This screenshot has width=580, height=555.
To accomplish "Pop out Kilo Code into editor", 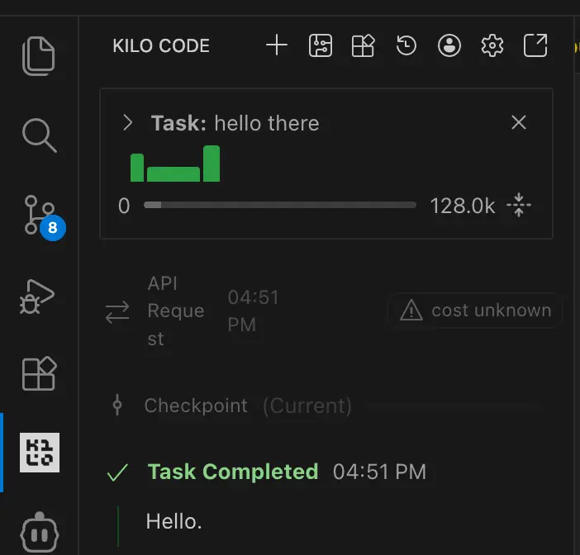I will [x=535, y=45].
